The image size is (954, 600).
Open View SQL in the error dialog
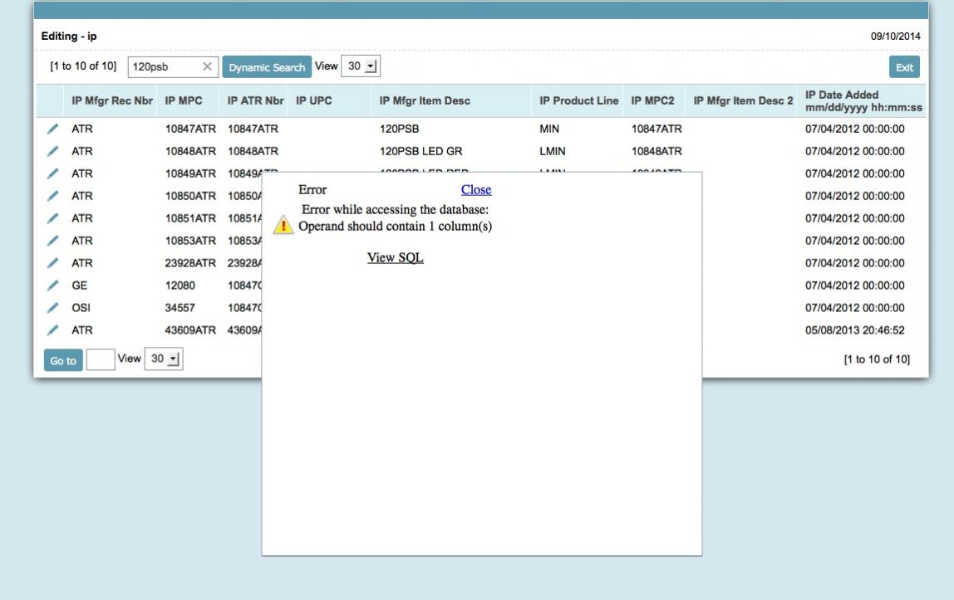[396, 257]
